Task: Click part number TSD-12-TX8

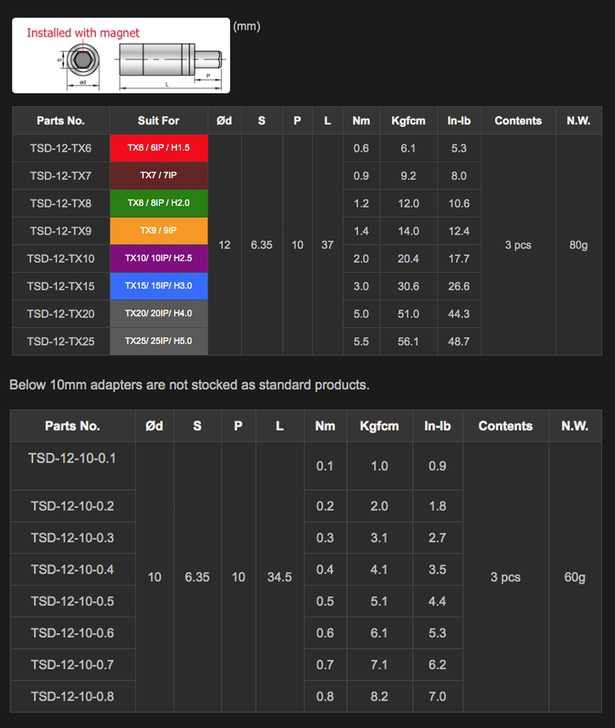Action: (61, 204)
